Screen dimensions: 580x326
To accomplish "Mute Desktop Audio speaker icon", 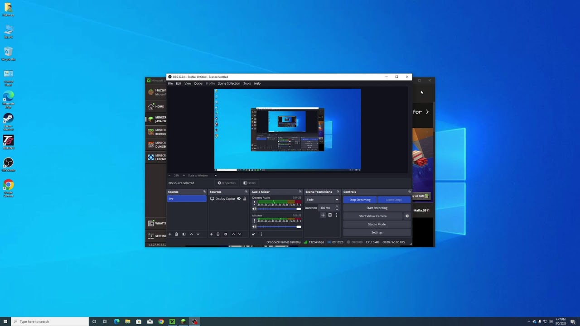I will (254, 209).
